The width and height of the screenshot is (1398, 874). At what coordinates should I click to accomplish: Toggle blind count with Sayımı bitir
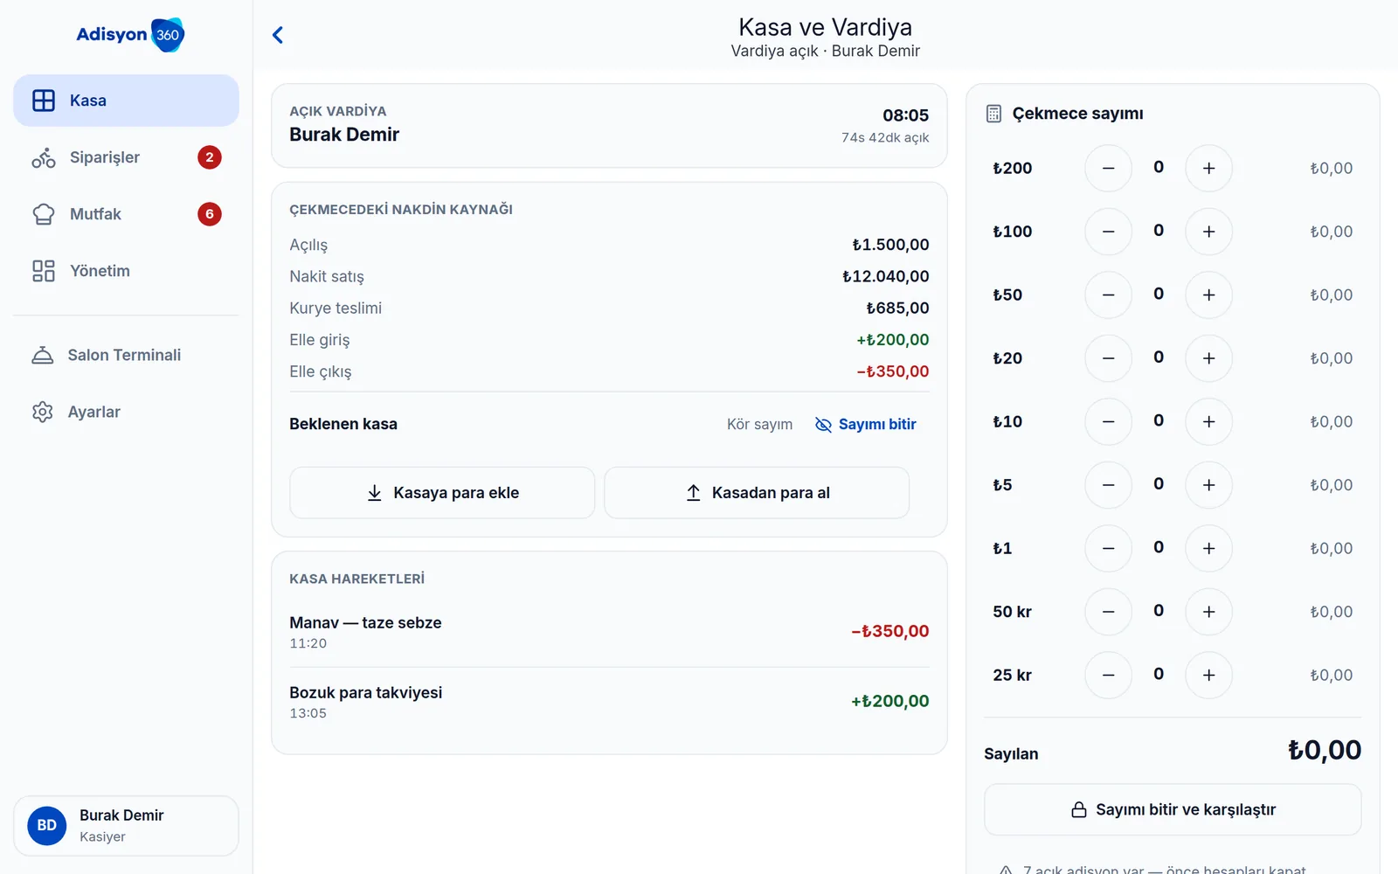pyautogui.click(x=866, y=424)
